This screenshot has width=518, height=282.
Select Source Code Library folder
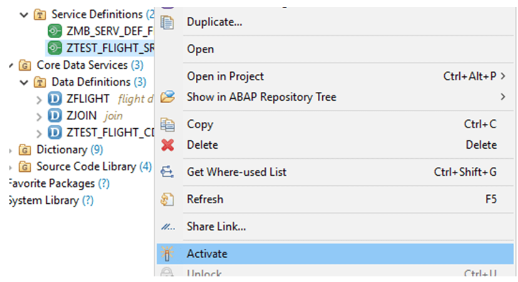pyautogui.click(x=85, y=166)
